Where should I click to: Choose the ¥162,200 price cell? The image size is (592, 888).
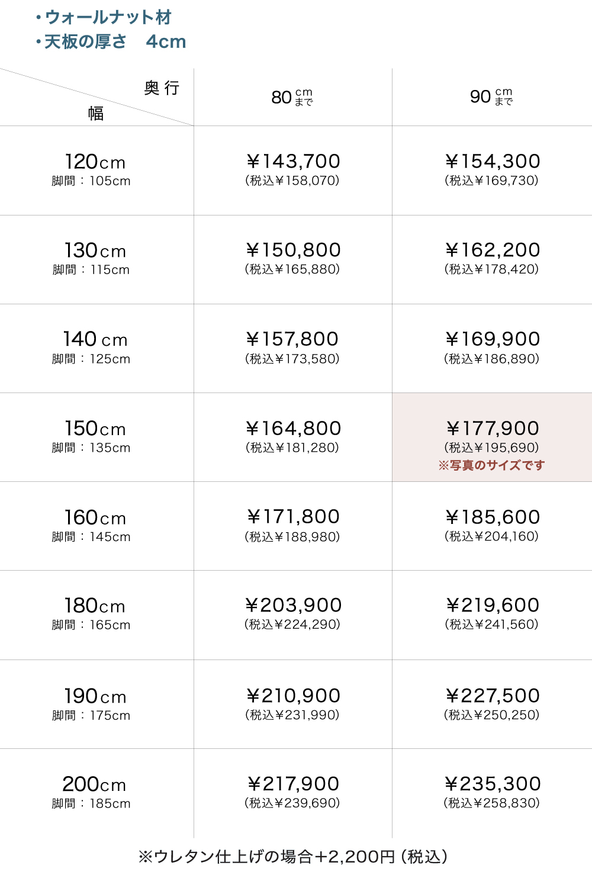click(492, 259)
